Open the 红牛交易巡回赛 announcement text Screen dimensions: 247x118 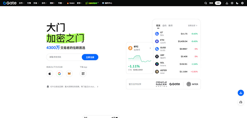(73, 87)
